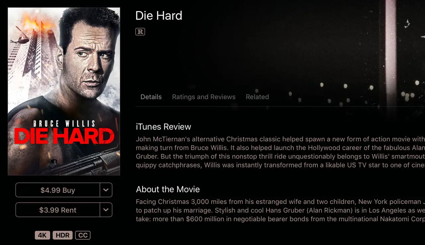Click the Die Hard title heading

tap(159, 16)
